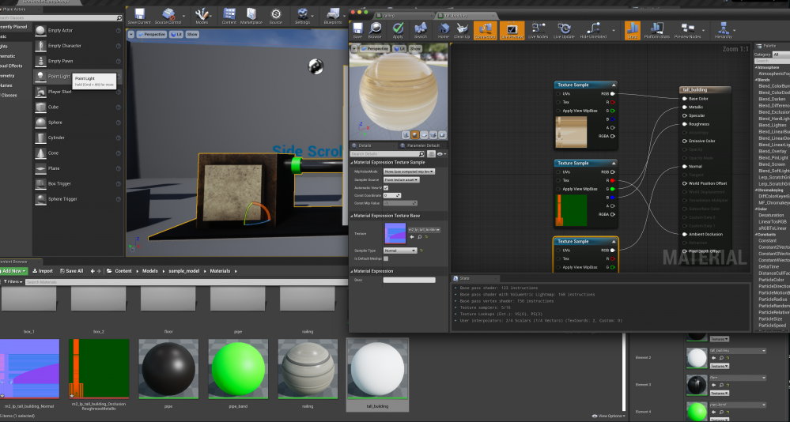Click Platform Stats toolbar icon
Viewport: 790px width, 422px height.
[x=656, y=30]
